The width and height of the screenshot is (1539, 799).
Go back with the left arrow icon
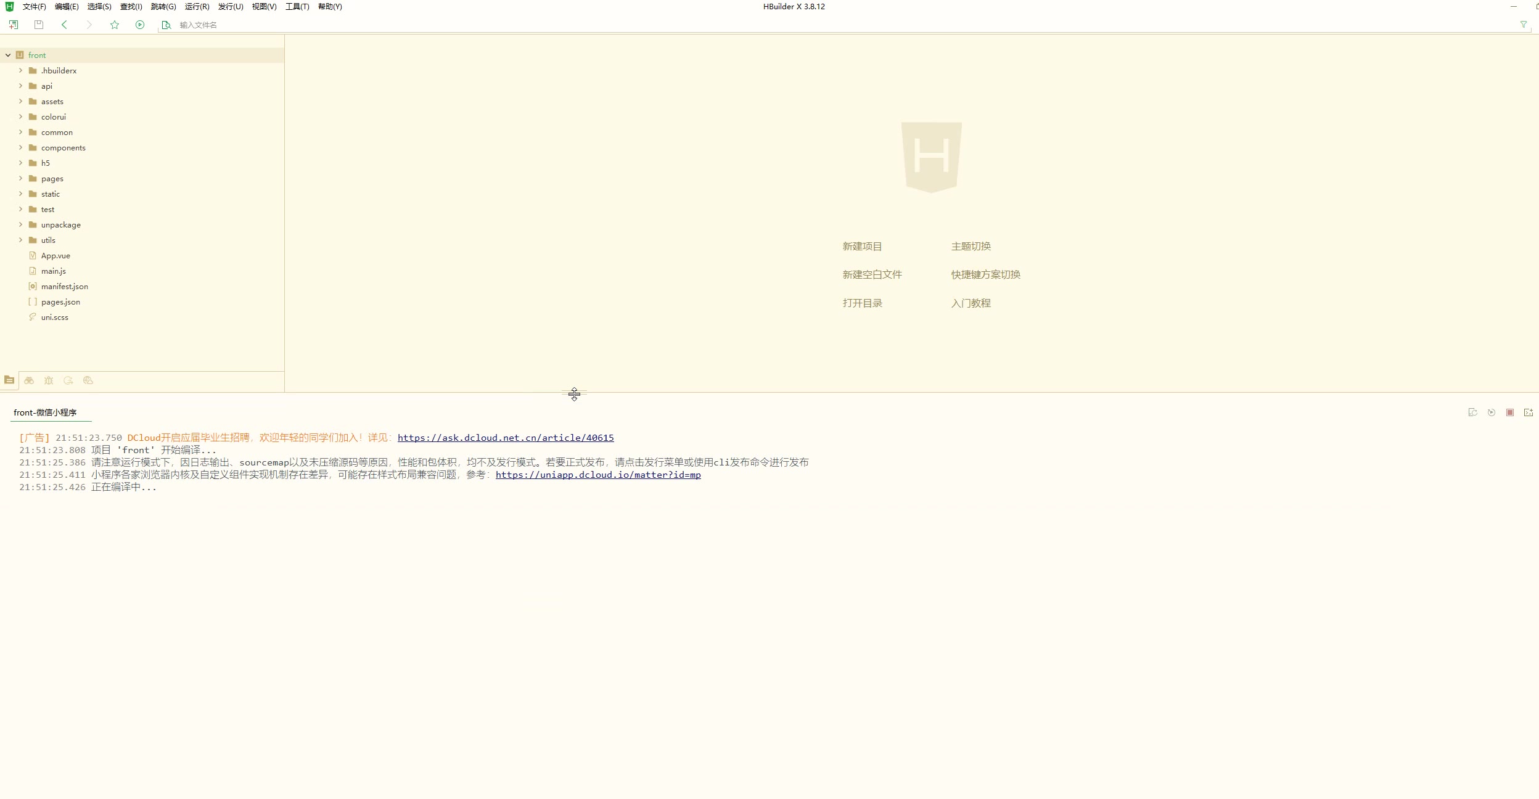point(64,25)
